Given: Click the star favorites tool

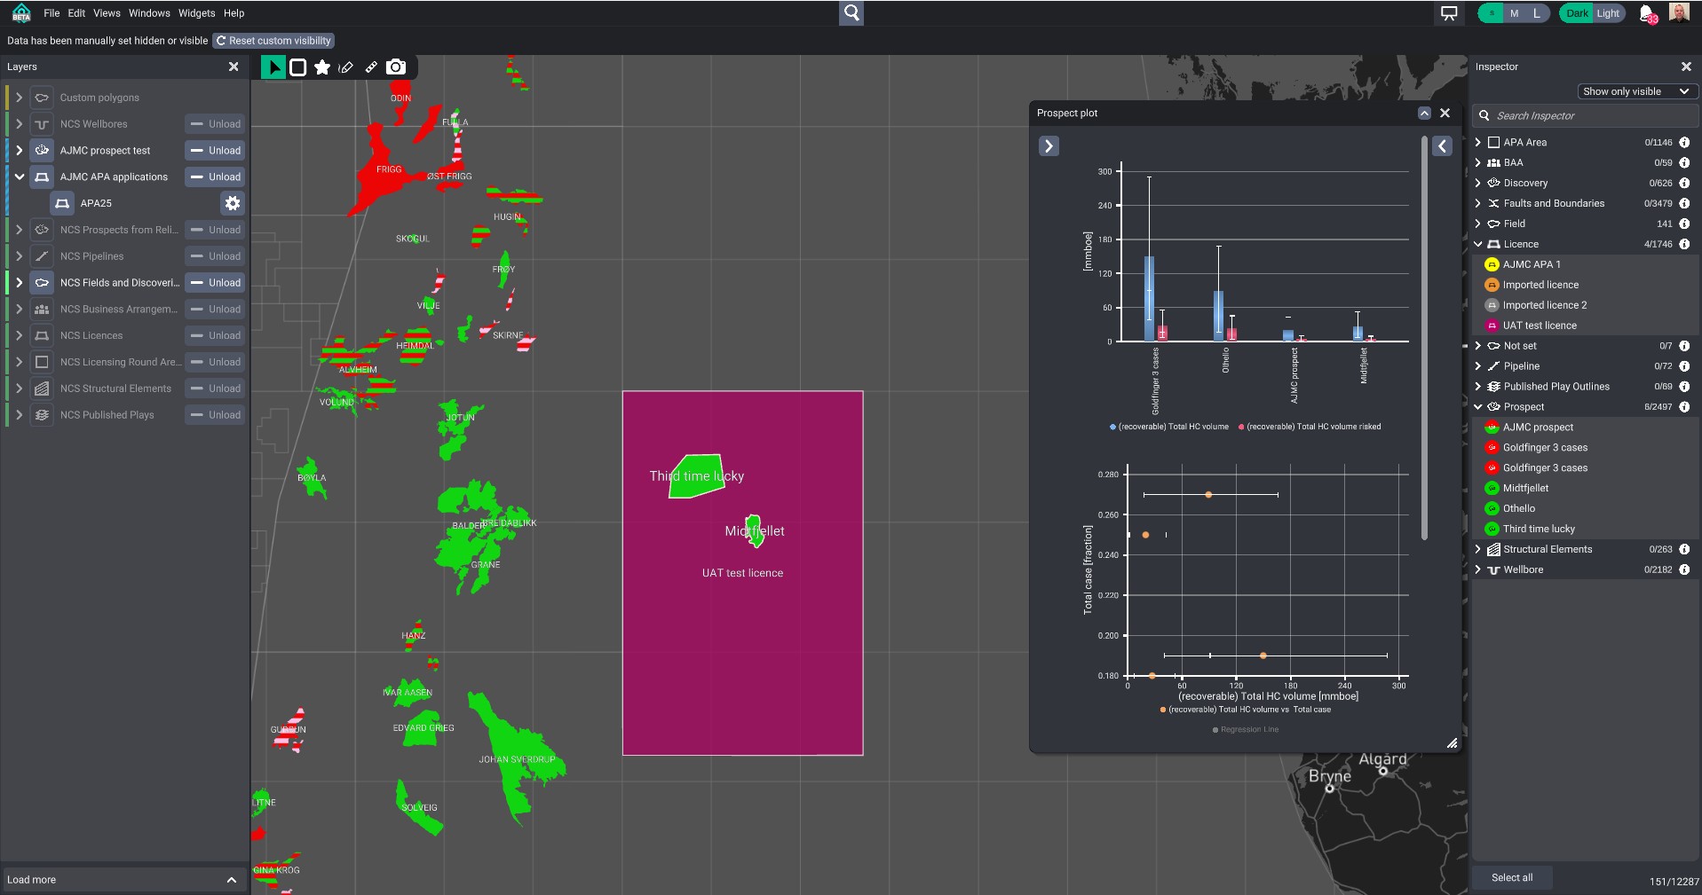Looking at the screenshot, I should pos(322,67).
